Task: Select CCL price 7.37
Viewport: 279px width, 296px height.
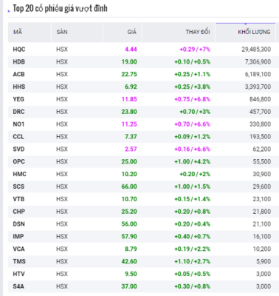Action: pyautogui.click(x=131, y=137)
